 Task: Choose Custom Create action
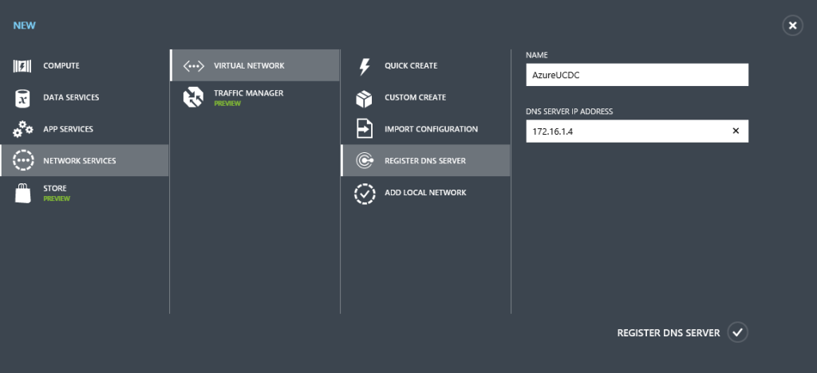click(426, 97)
